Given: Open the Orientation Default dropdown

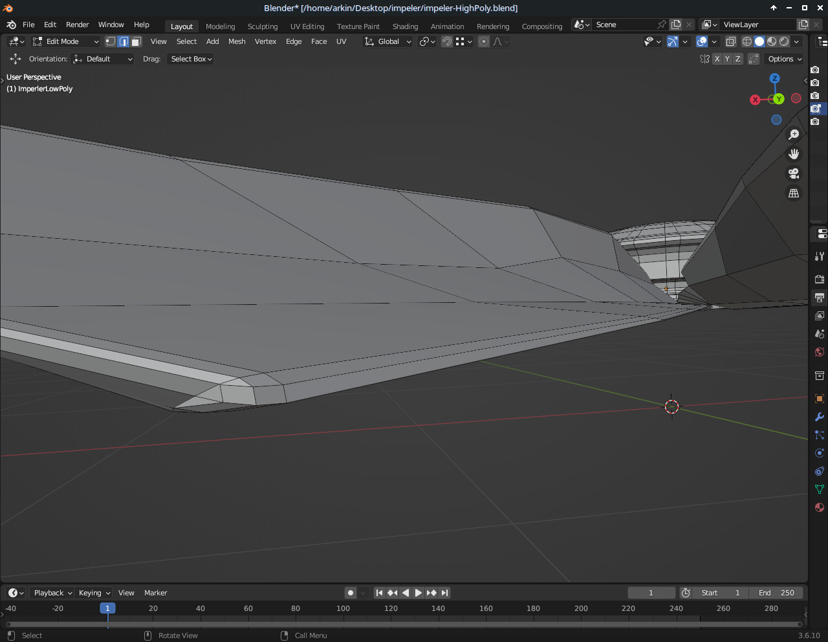Looking at the screenshot, I should tap(103, 59).
